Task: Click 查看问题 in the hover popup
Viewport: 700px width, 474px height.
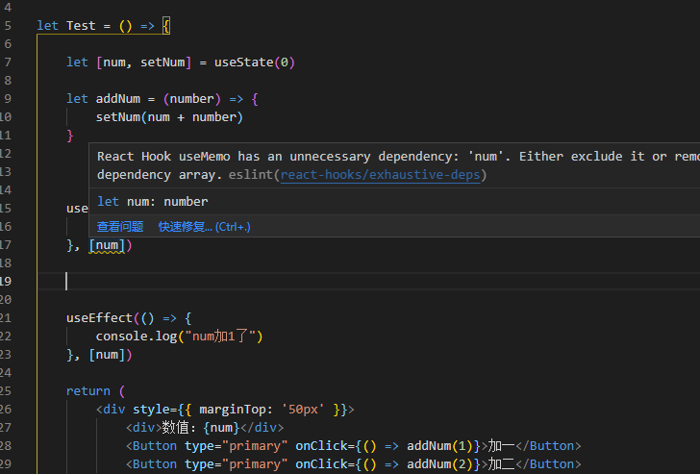Action: [120, 227]
